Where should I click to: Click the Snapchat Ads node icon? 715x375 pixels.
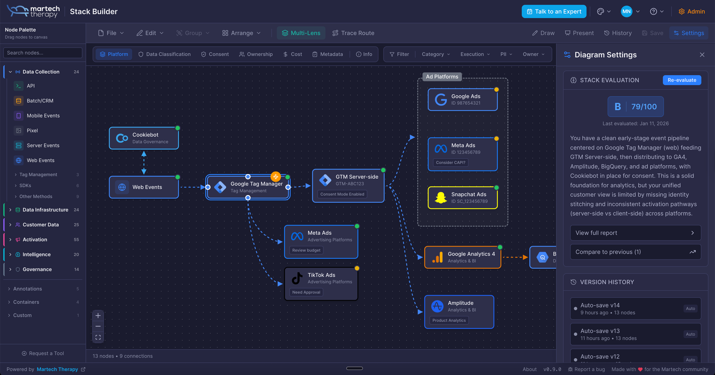pyautogui.click(x=441, y=198)
